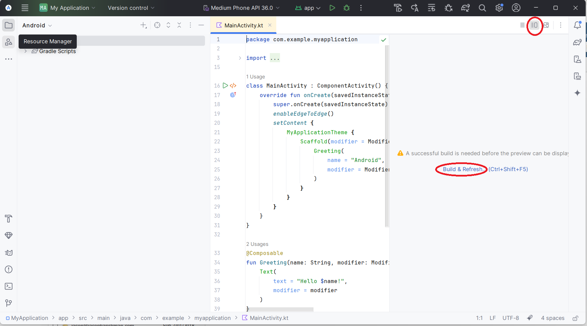This screenshot has width=587, height=326.
Task: Switch editor to Design-only view
Action: pyautogui.click(x=546, y=25)
